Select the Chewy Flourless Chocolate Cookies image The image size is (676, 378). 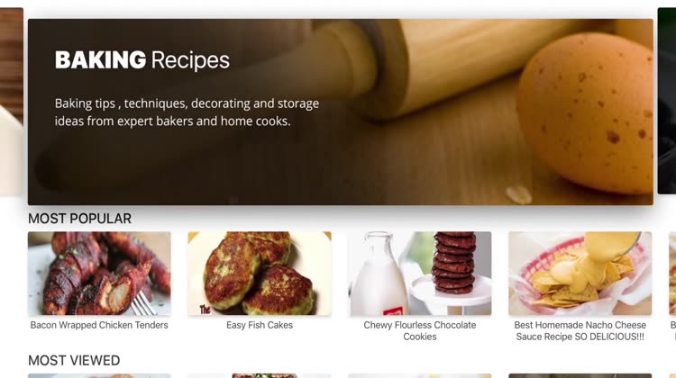420,274
